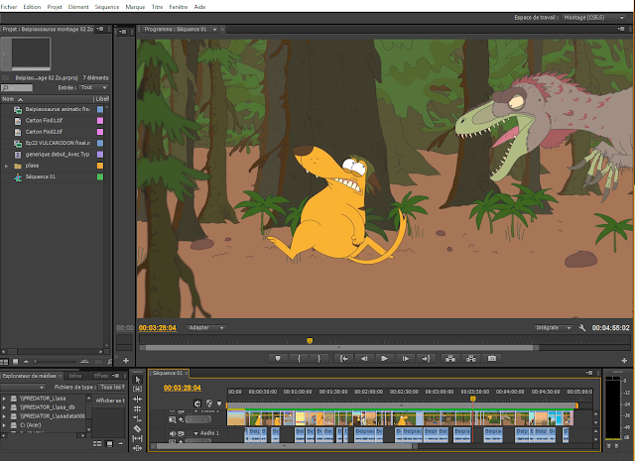The width and height of the screenshot is (635, 461).
Task: Open the Edition menu
Action: pyautogui.click(x=32, y=7)
